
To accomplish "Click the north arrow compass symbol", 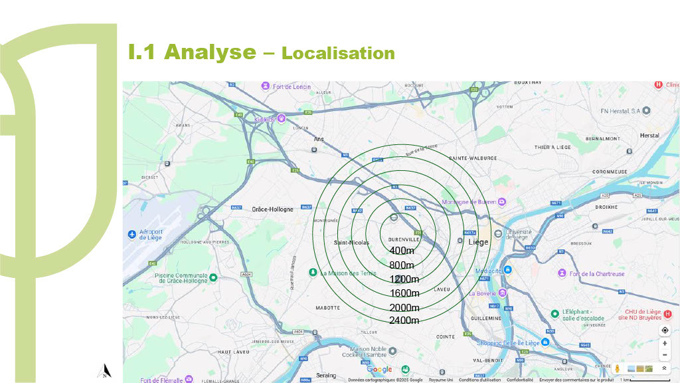I will pyautogui.click(x=104, y=371).
